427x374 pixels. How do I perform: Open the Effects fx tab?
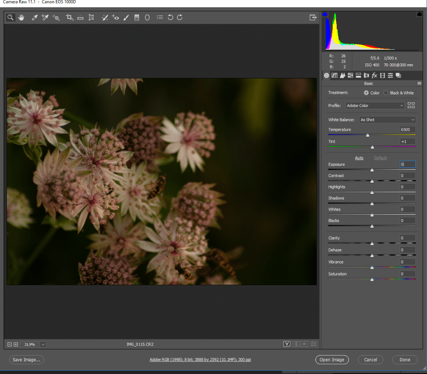pos(374,76)
